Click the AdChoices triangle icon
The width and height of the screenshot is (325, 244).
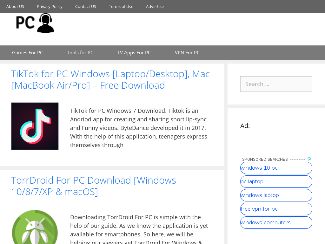click(309, 159)
